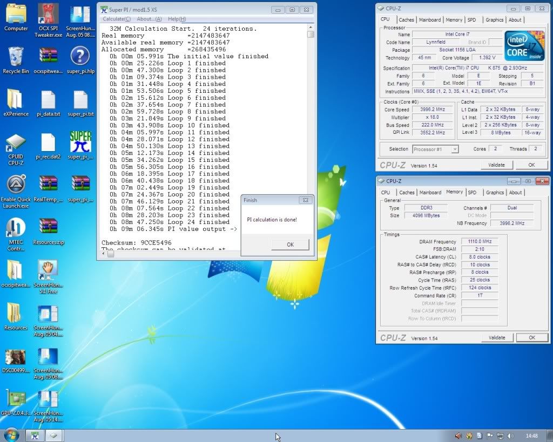553x442 pixels.
Task: Click the clock showing 14:48 in taskbar
Action: (x=531, y=436)
